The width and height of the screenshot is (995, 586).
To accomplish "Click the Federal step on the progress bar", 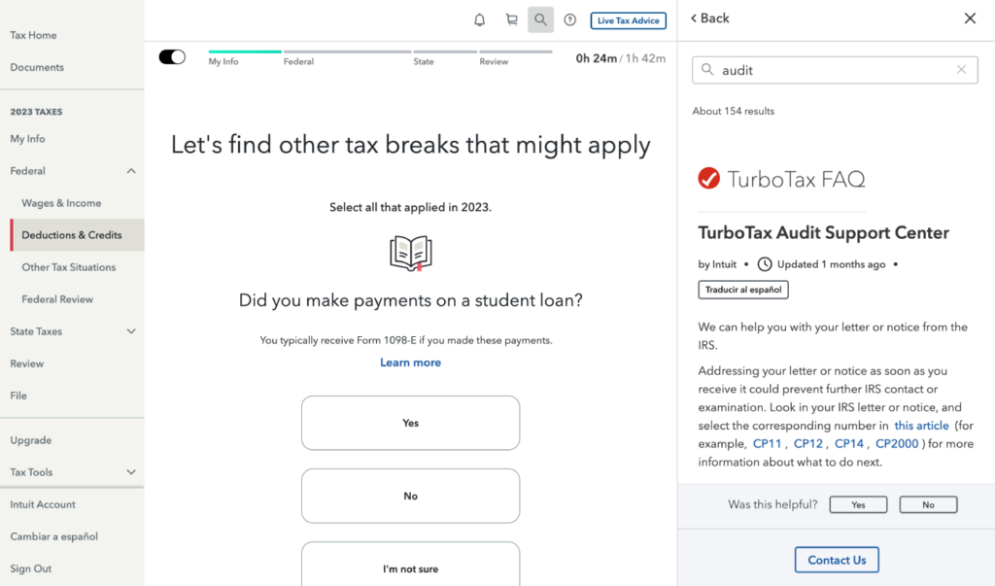I will click(x=298, y=60).
